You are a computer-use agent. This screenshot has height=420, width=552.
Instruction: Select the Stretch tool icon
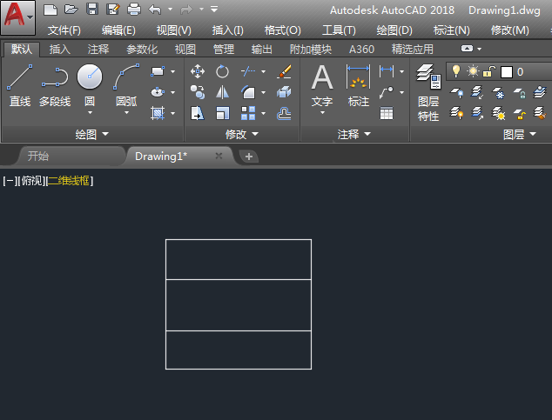tap(198, 114)
